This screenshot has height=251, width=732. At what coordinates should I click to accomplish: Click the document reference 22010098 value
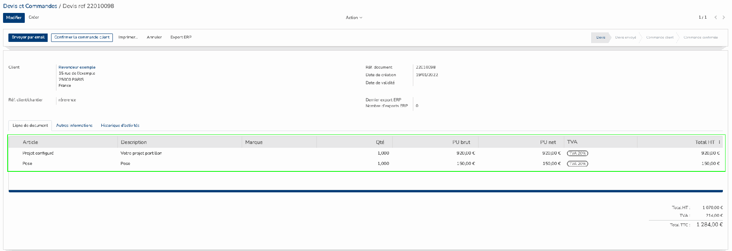pyautogui.click(x=425, y=67)
